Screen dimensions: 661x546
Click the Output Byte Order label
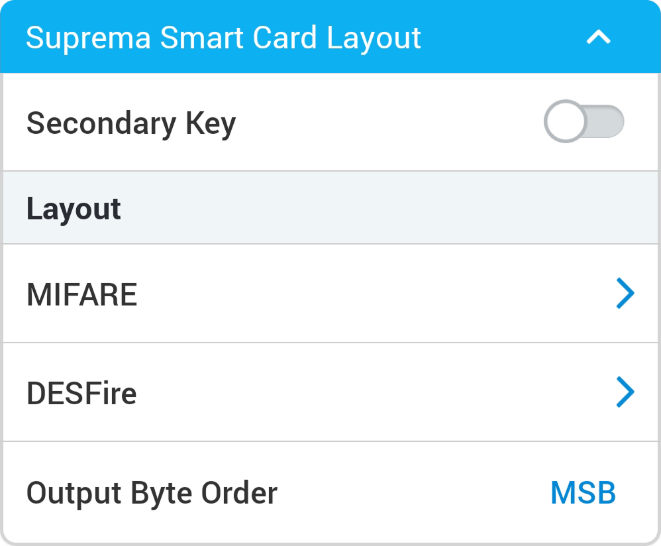tap(152, 493)
